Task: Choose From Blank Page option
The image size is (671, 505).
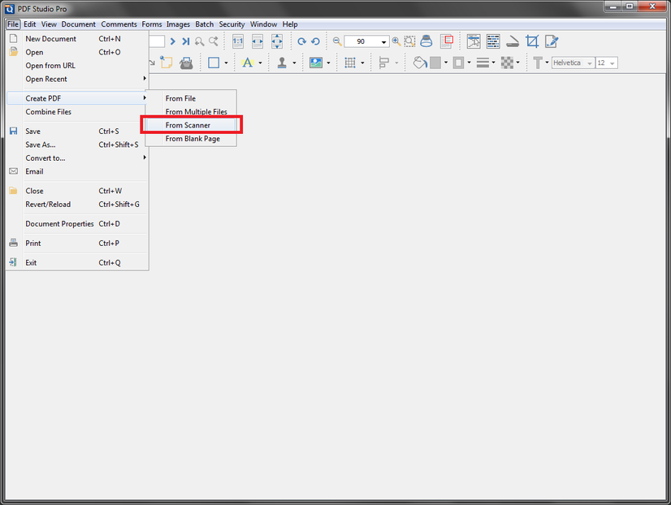Action: click(x=192, y=139)
